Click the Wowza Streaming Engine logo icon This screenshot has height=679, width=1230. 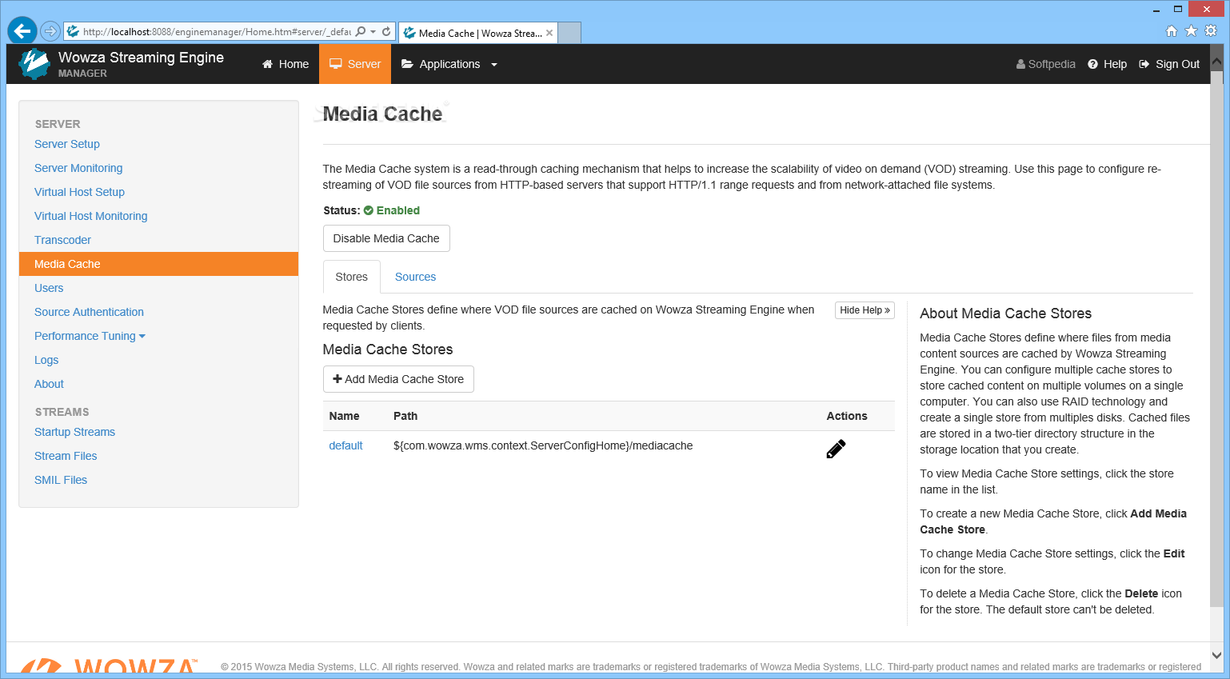[x=34, y=64]
